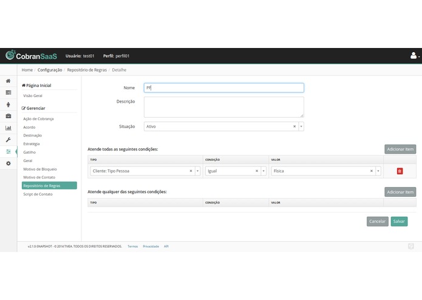The height and width of the screenshot is (300, 422).
Task: Click the Gerenciar sidebar heading
Action: coord(33,108)
